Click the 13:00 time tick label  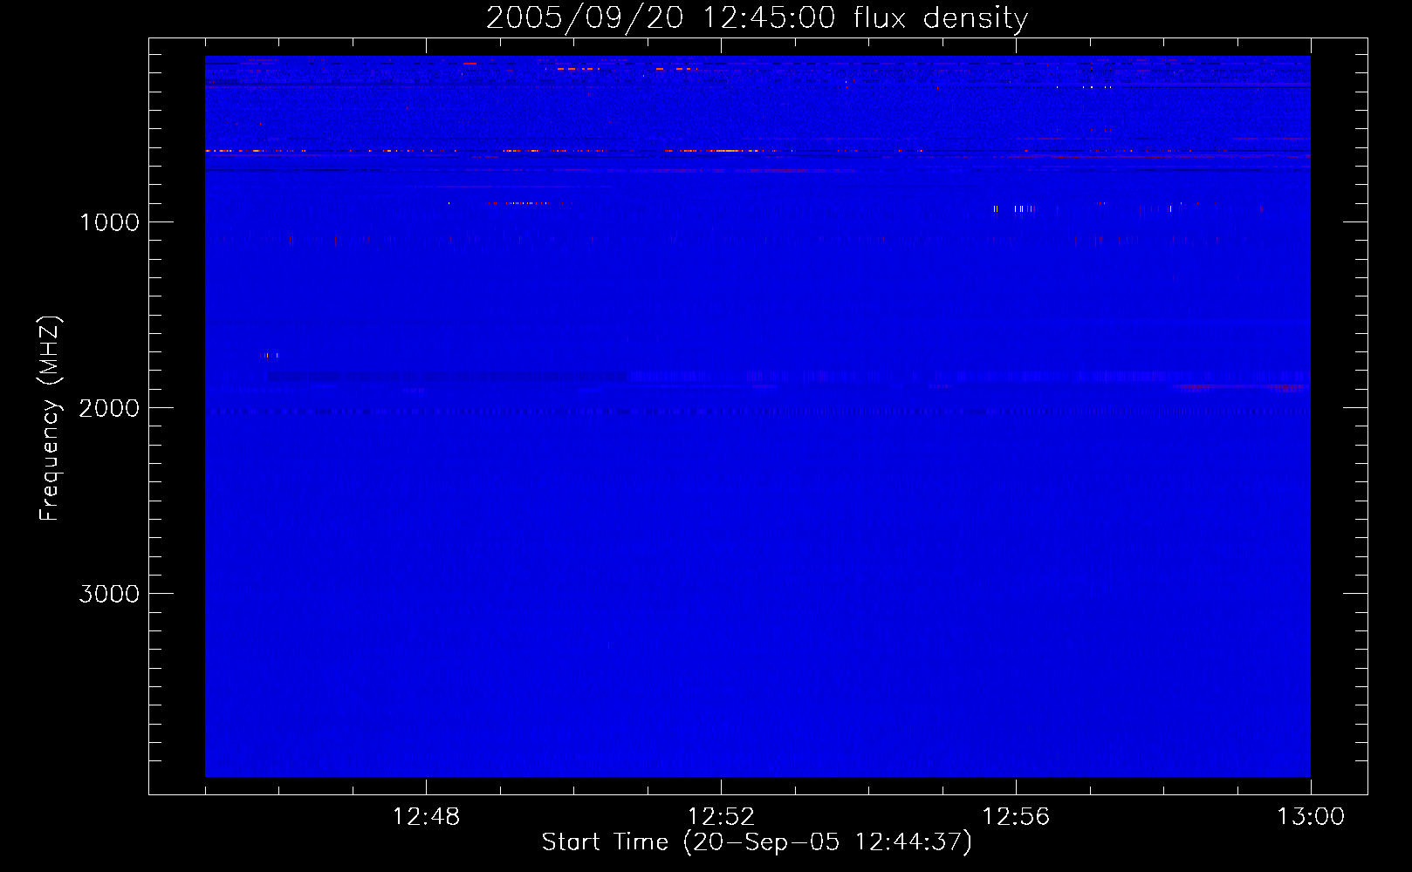1311,817
